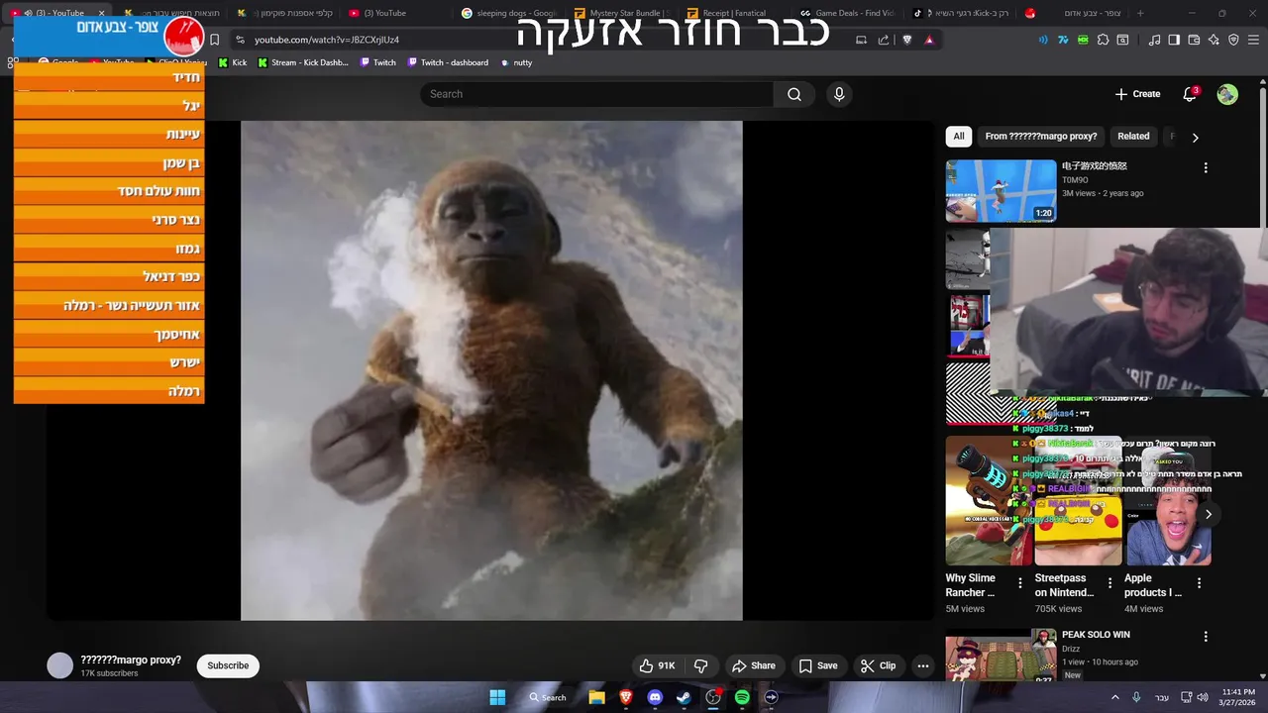1268x713 pixels.
Task: Open the browser hamburger main menu
Action: coord(1253,40)
